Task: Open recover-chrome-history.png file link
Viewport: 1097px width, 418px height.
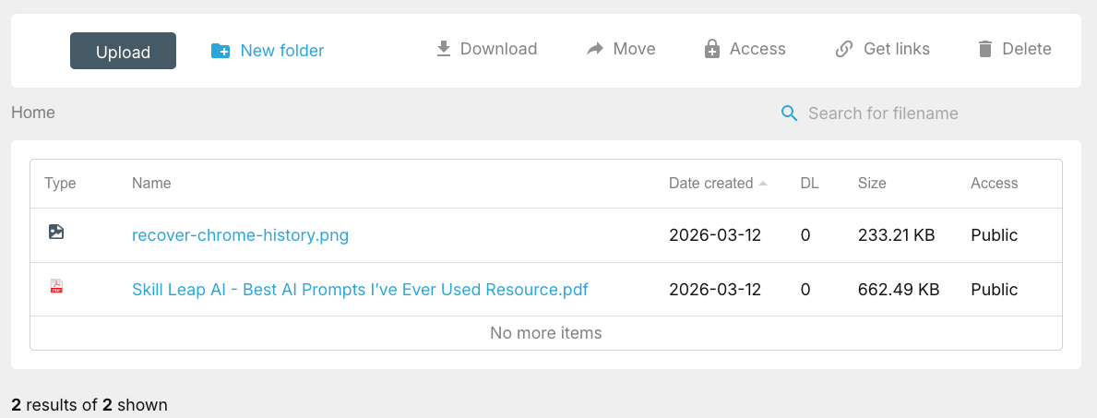Action: 240,235
